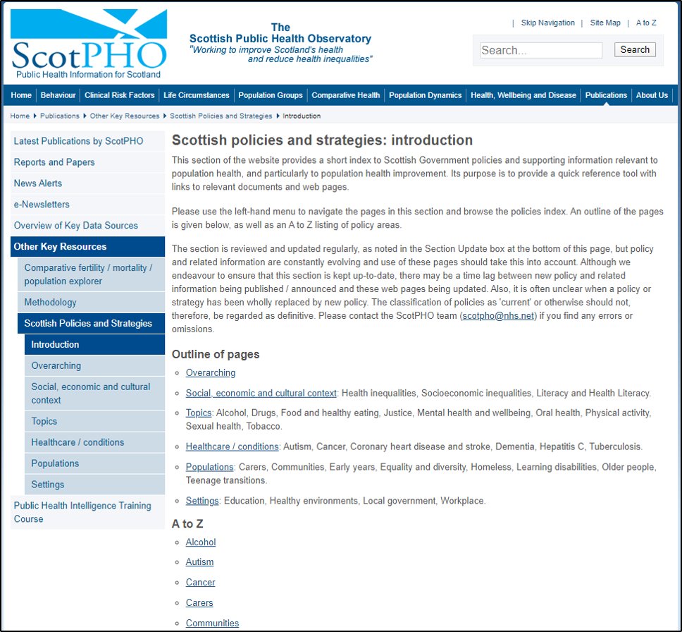This screenshot has height=632, width=682.
Task: Click Scottish Public Health Observatory title
Action: click(x=280, y=38)
